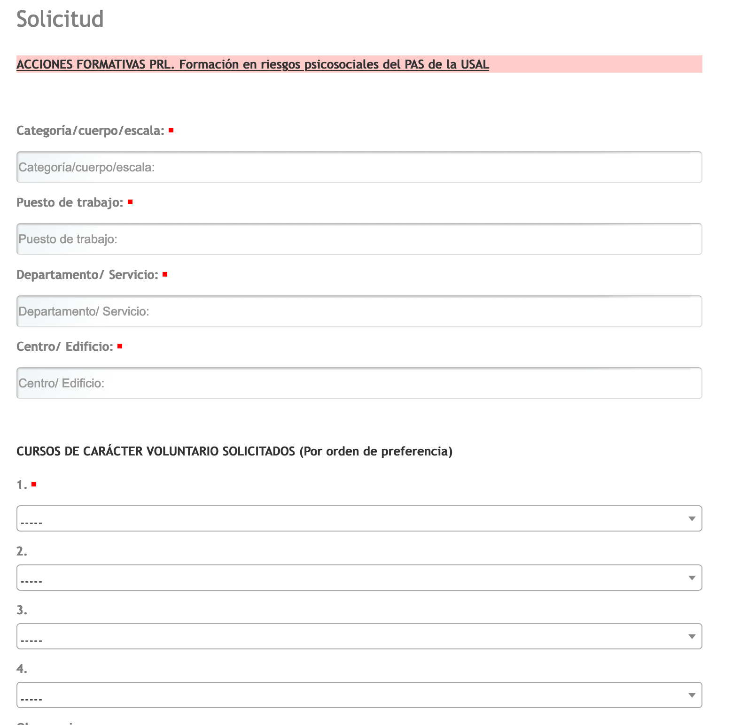Click the red required marker beside Centro/ Edificio

120,346
